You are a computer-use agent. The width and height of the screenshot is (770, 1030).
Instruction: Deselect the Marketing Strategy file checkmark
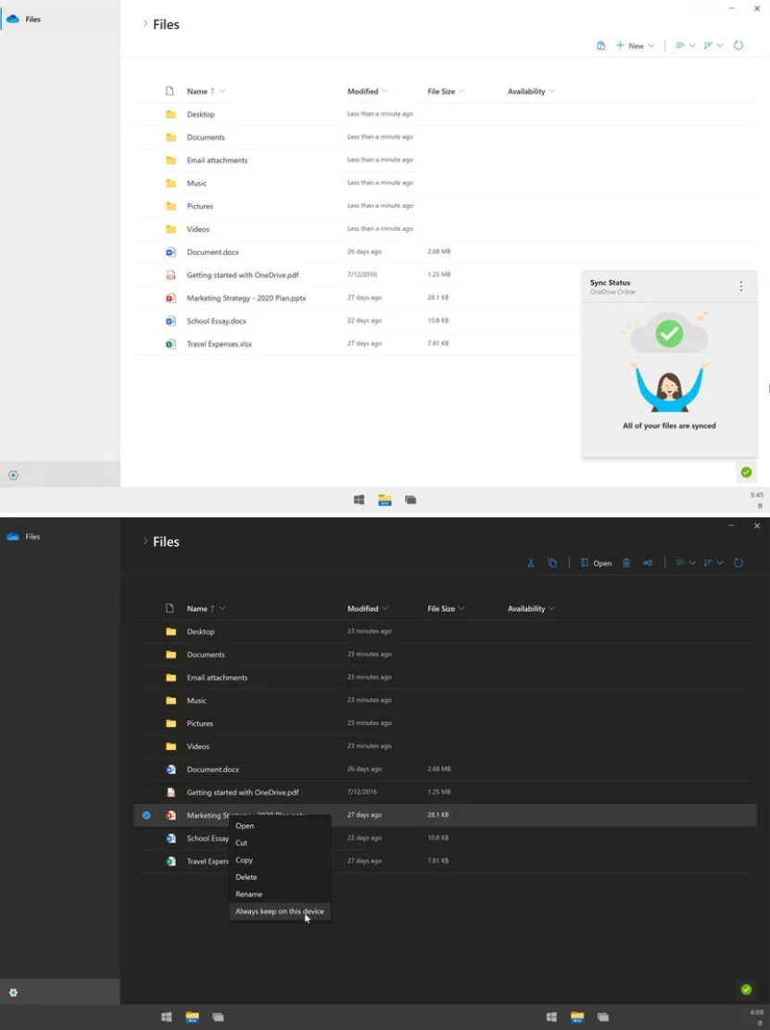146,815
